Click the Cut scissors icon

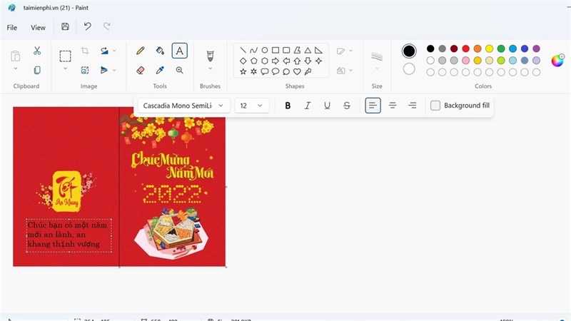37,51
